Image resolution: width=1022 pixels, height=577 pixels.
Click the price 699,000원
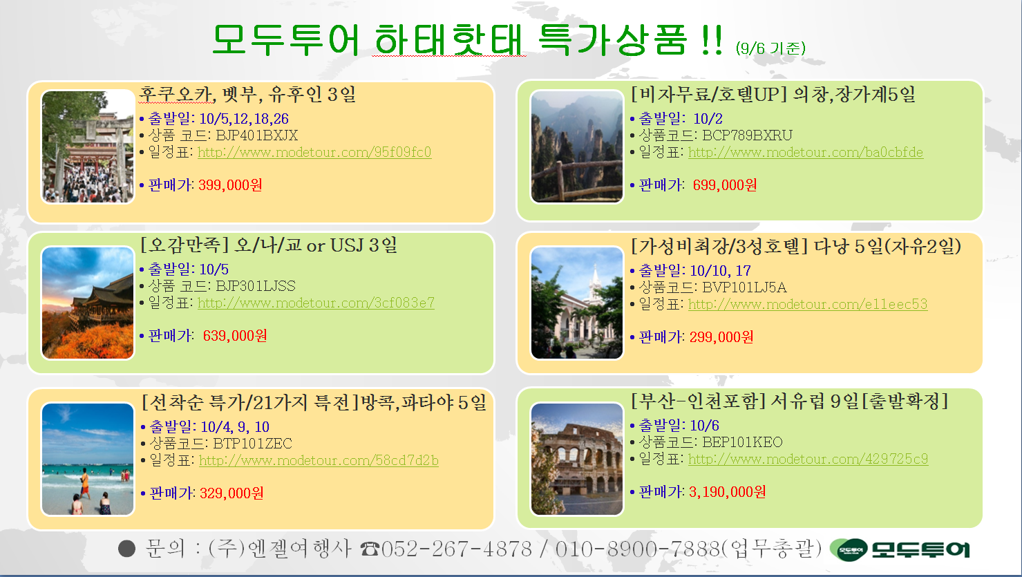point(725,185)
